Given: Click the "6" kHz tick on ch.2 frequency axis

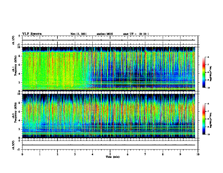Looking at the screenshot, I should click(20, 112).
